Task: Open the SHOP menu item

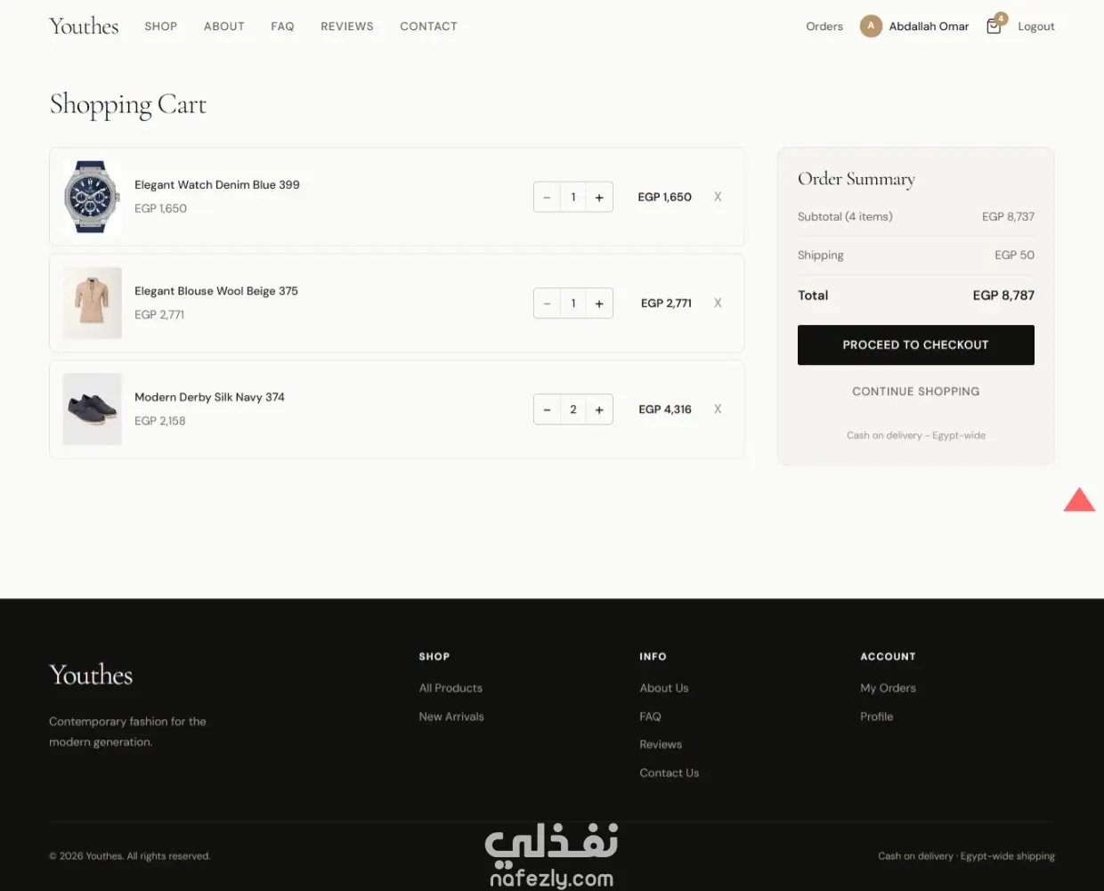Action: [x=161, y=27]
